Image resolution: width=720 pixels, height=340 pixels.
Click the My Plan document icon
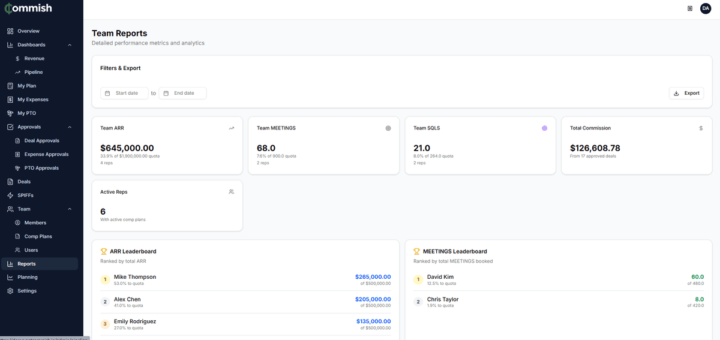tap(10, 86)
